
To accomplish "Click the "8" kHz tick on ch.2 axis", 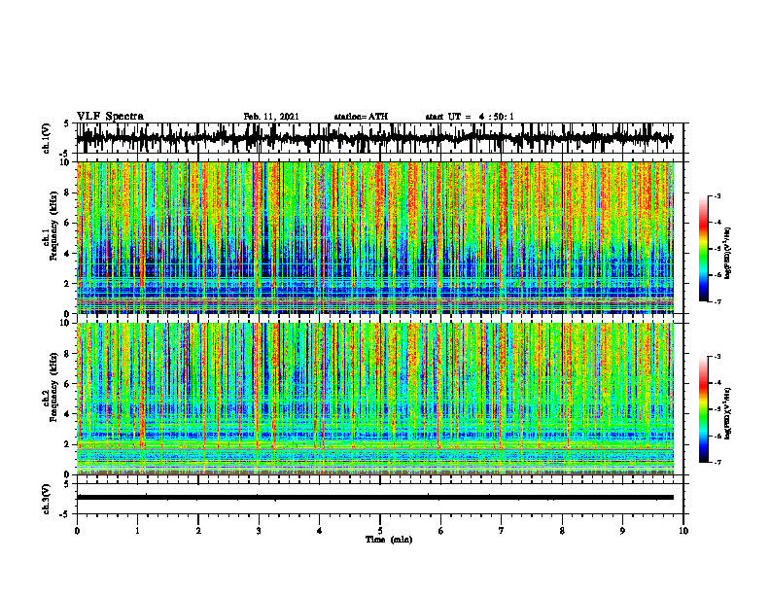I will [x=69, y=354].
